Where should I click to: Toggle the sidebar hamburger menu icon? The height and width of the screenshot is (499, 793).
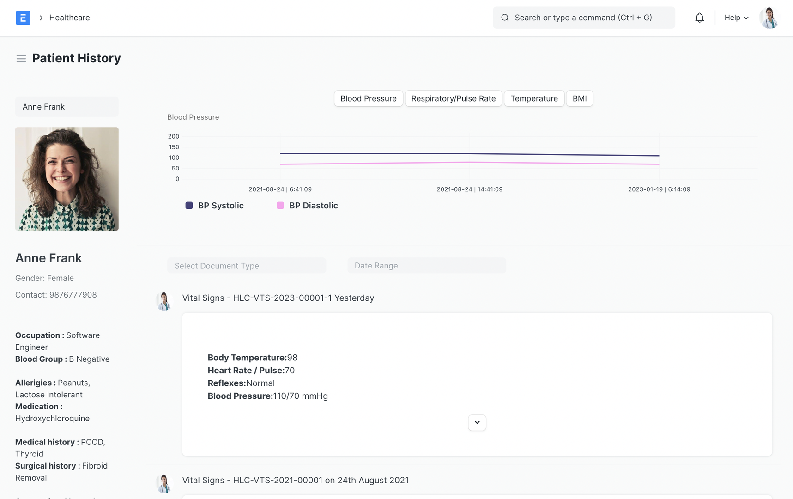21,59
